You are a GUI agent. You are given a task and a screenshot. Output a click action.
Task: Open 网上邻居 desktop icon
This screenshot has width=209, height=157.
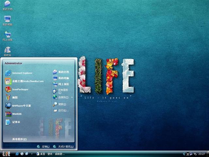point(8,35)
